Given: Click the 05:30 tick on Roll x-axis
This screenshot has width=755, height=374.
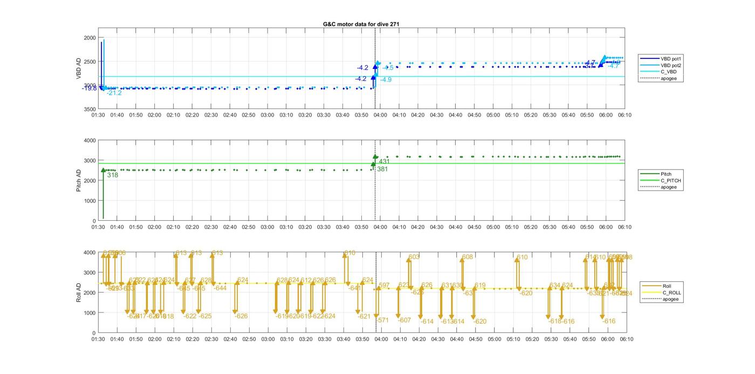Looking at the screenshot, I should (x=551, y=339).
